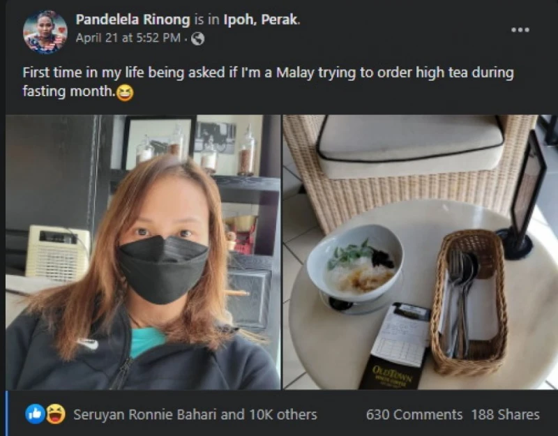Click the blue Like reaction icon
This screenshot has width=558, height=436.
tap(35, 414)
